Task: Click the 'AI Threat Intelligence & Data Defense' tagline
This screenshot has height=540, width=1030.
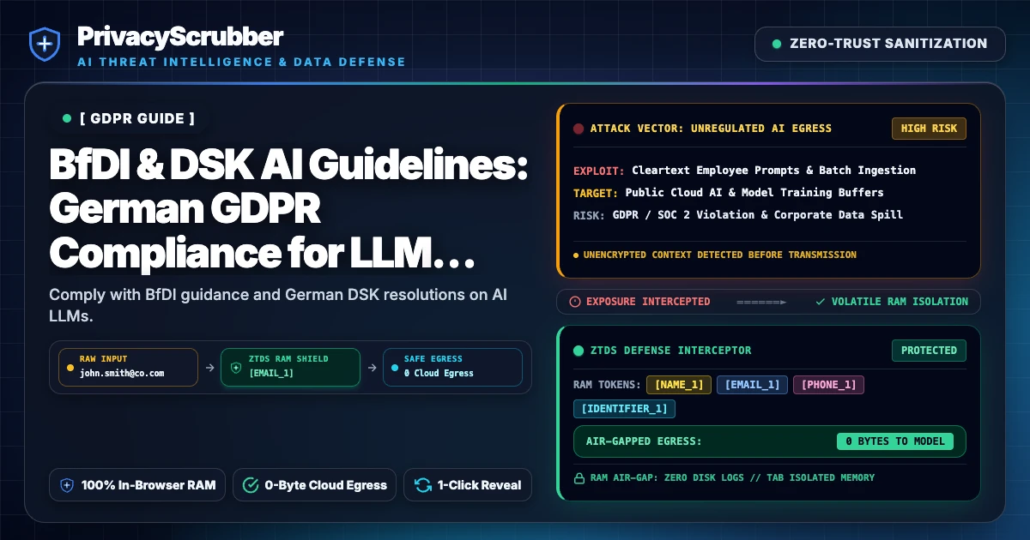Action: [241, 63]
